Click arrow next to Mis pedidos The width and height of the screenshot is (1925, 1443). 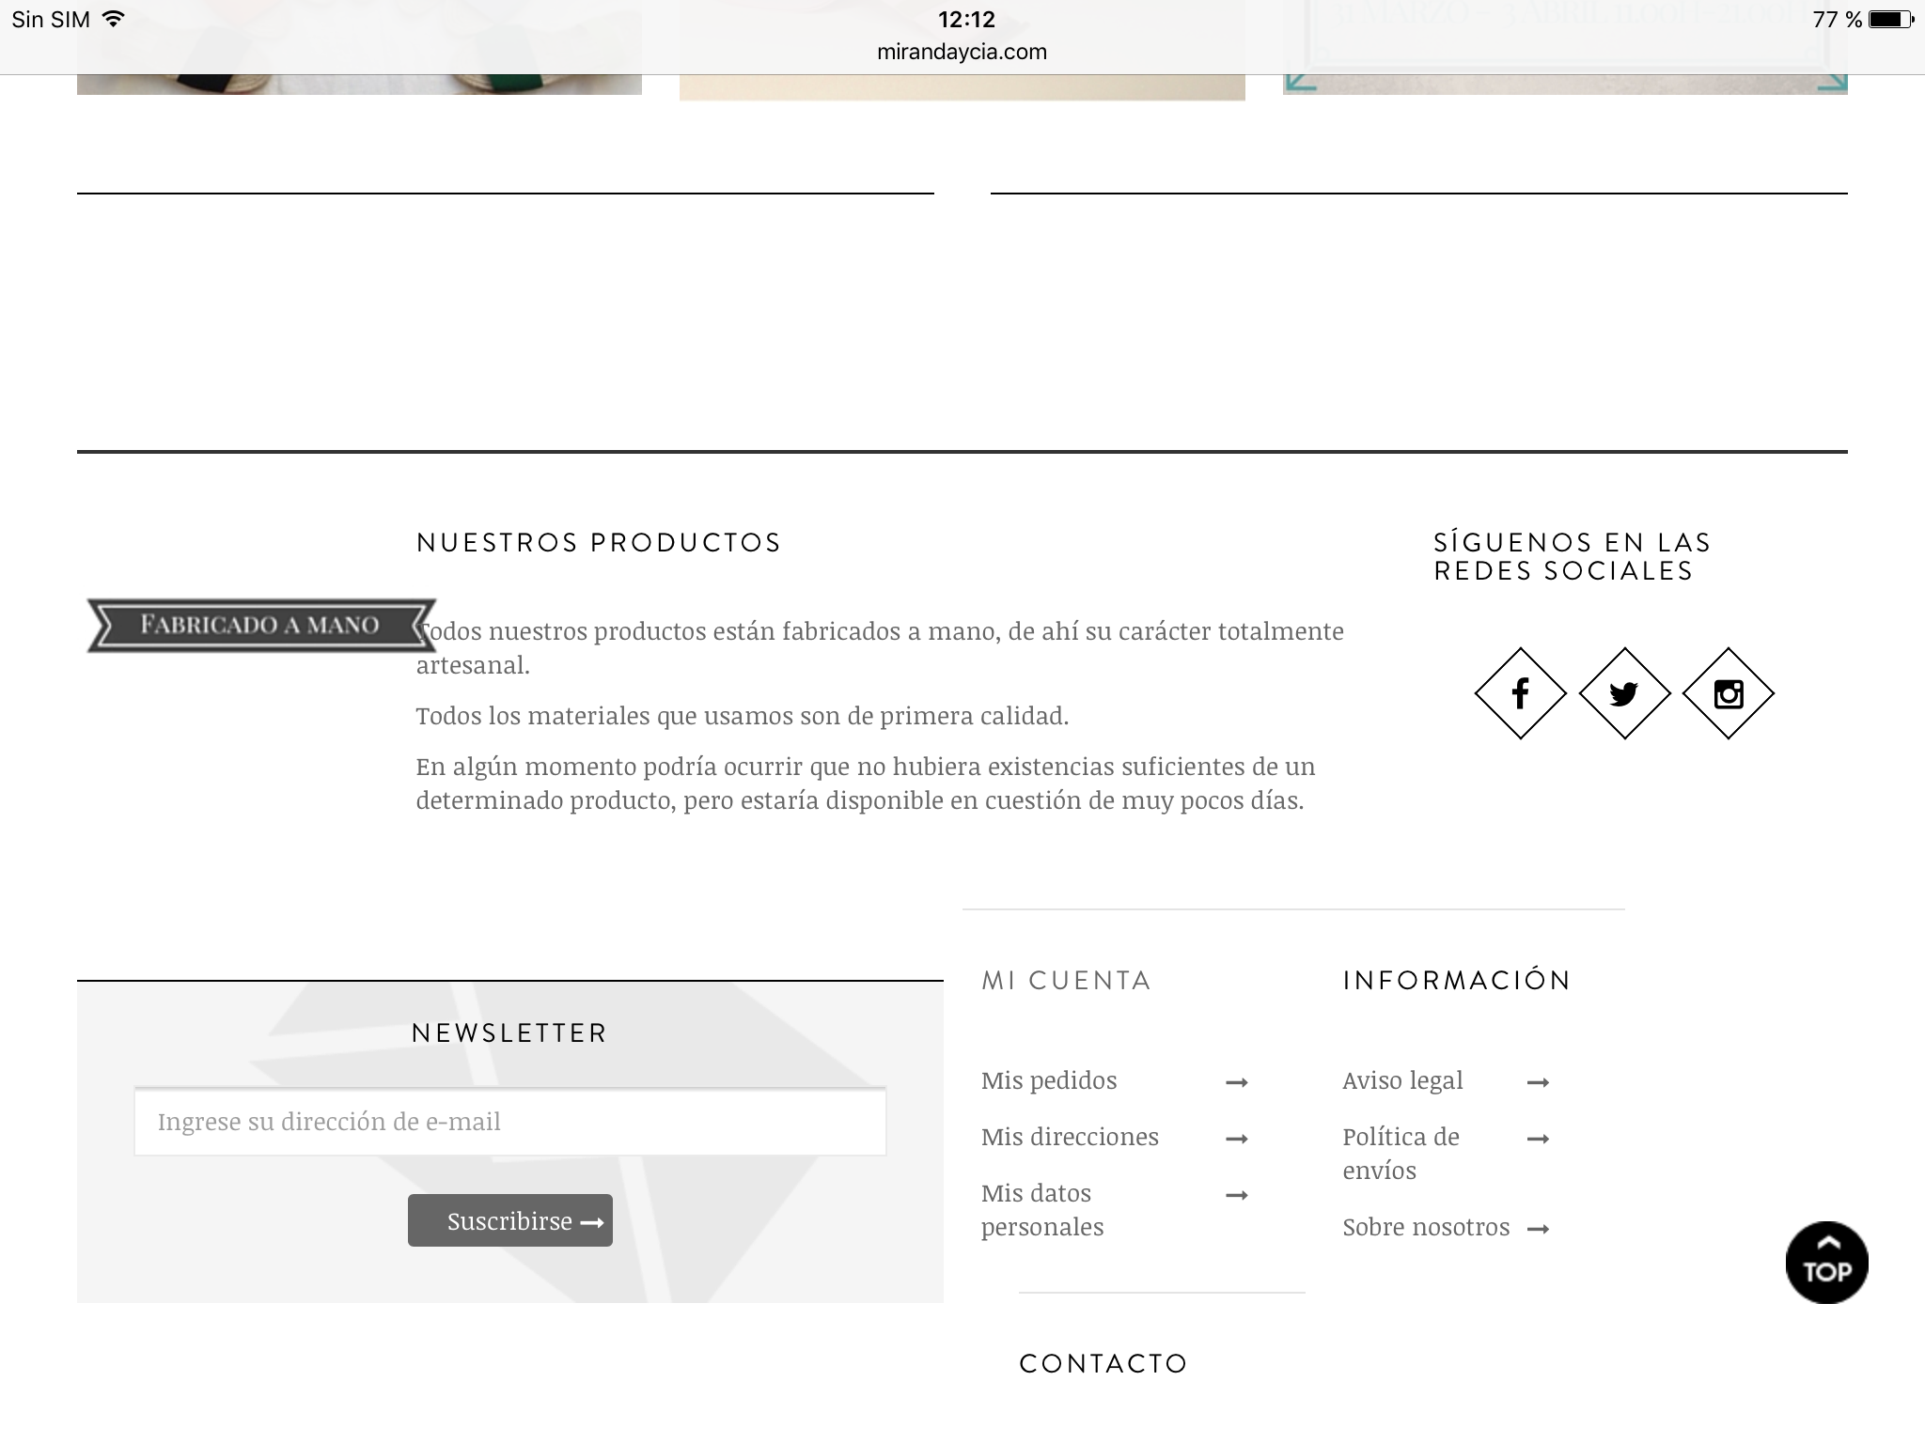tap(1236, 1082)
